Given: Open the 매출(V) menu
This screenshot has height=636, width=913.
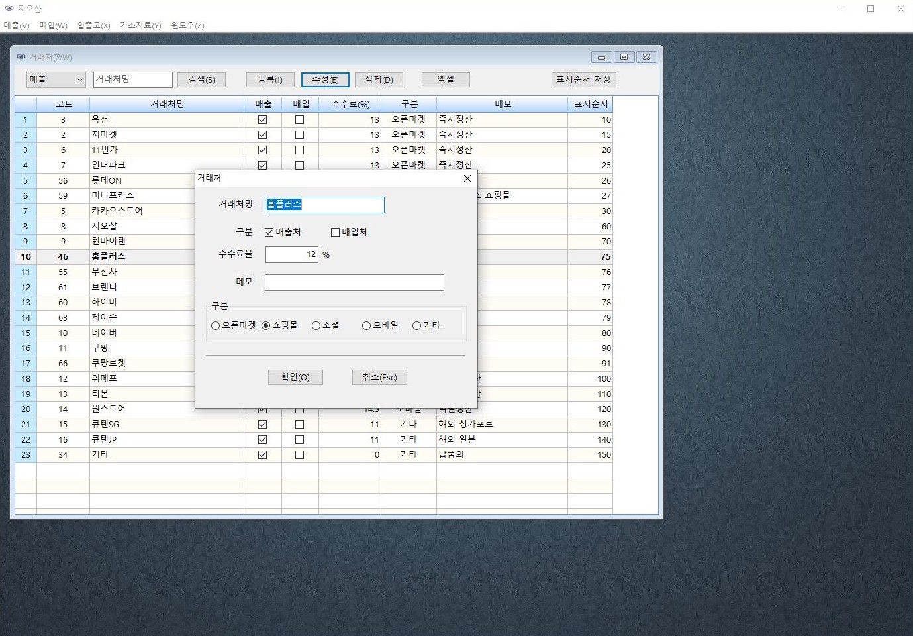Looking at the screenshot, I should coord(17,25).
